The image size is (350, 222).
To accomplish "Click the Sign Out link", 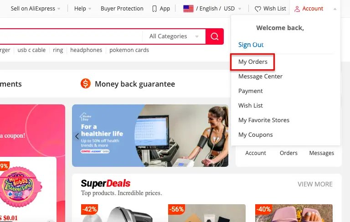I will (x=251, y=45).
